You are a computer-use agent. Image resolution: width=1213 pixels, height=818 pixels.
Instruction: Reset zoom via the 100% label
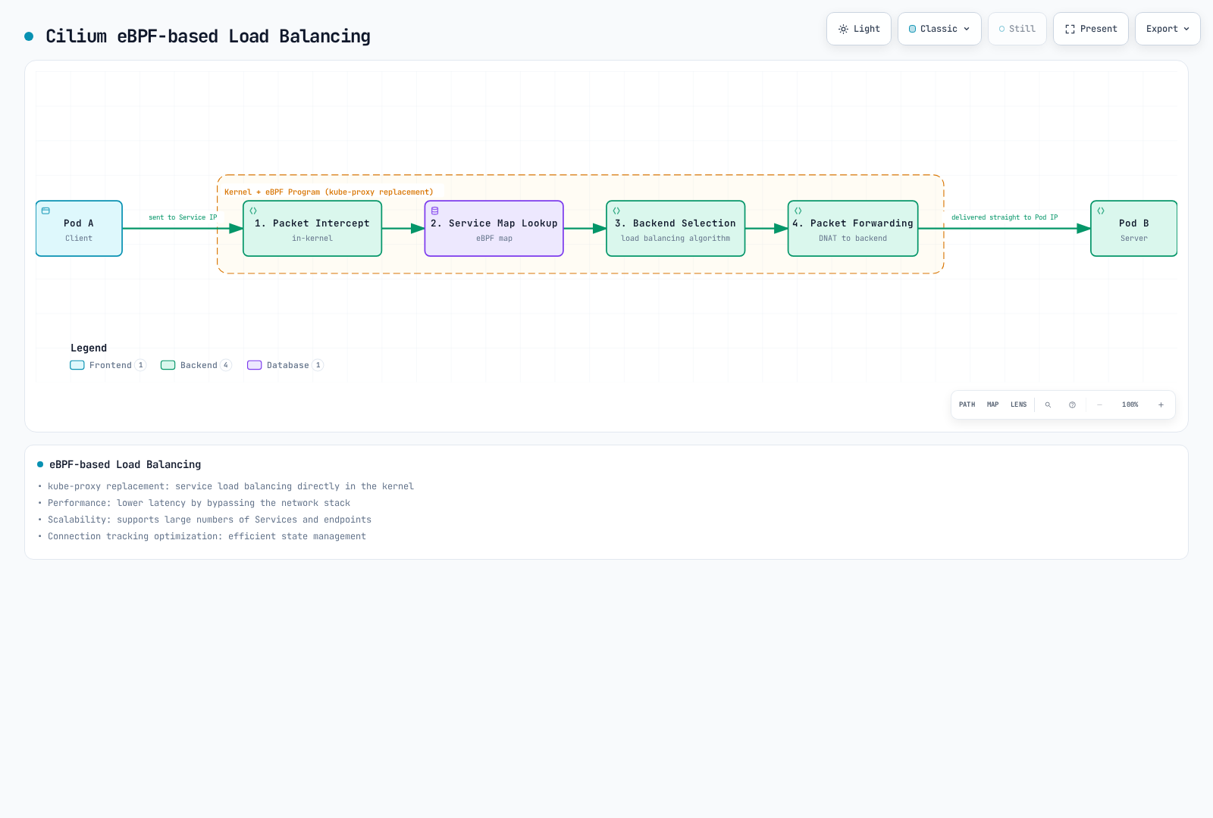click(1130, 404)
